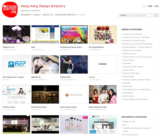Open the LOGIN menu item
The image size is (163, 136).
[x=36, y=15]
